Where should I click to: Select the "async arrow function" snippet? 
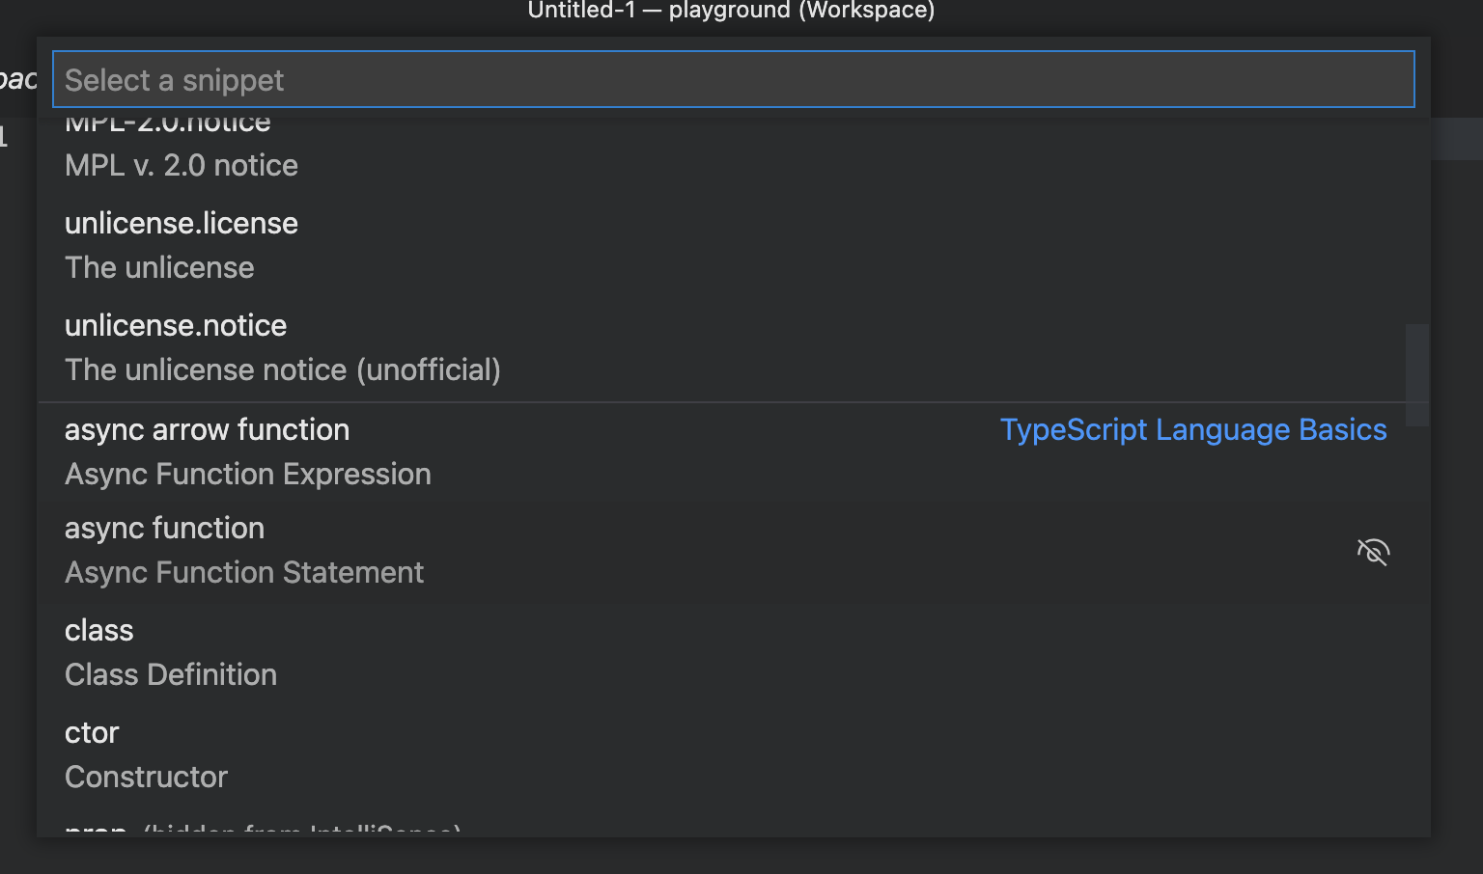click(207, 429)
